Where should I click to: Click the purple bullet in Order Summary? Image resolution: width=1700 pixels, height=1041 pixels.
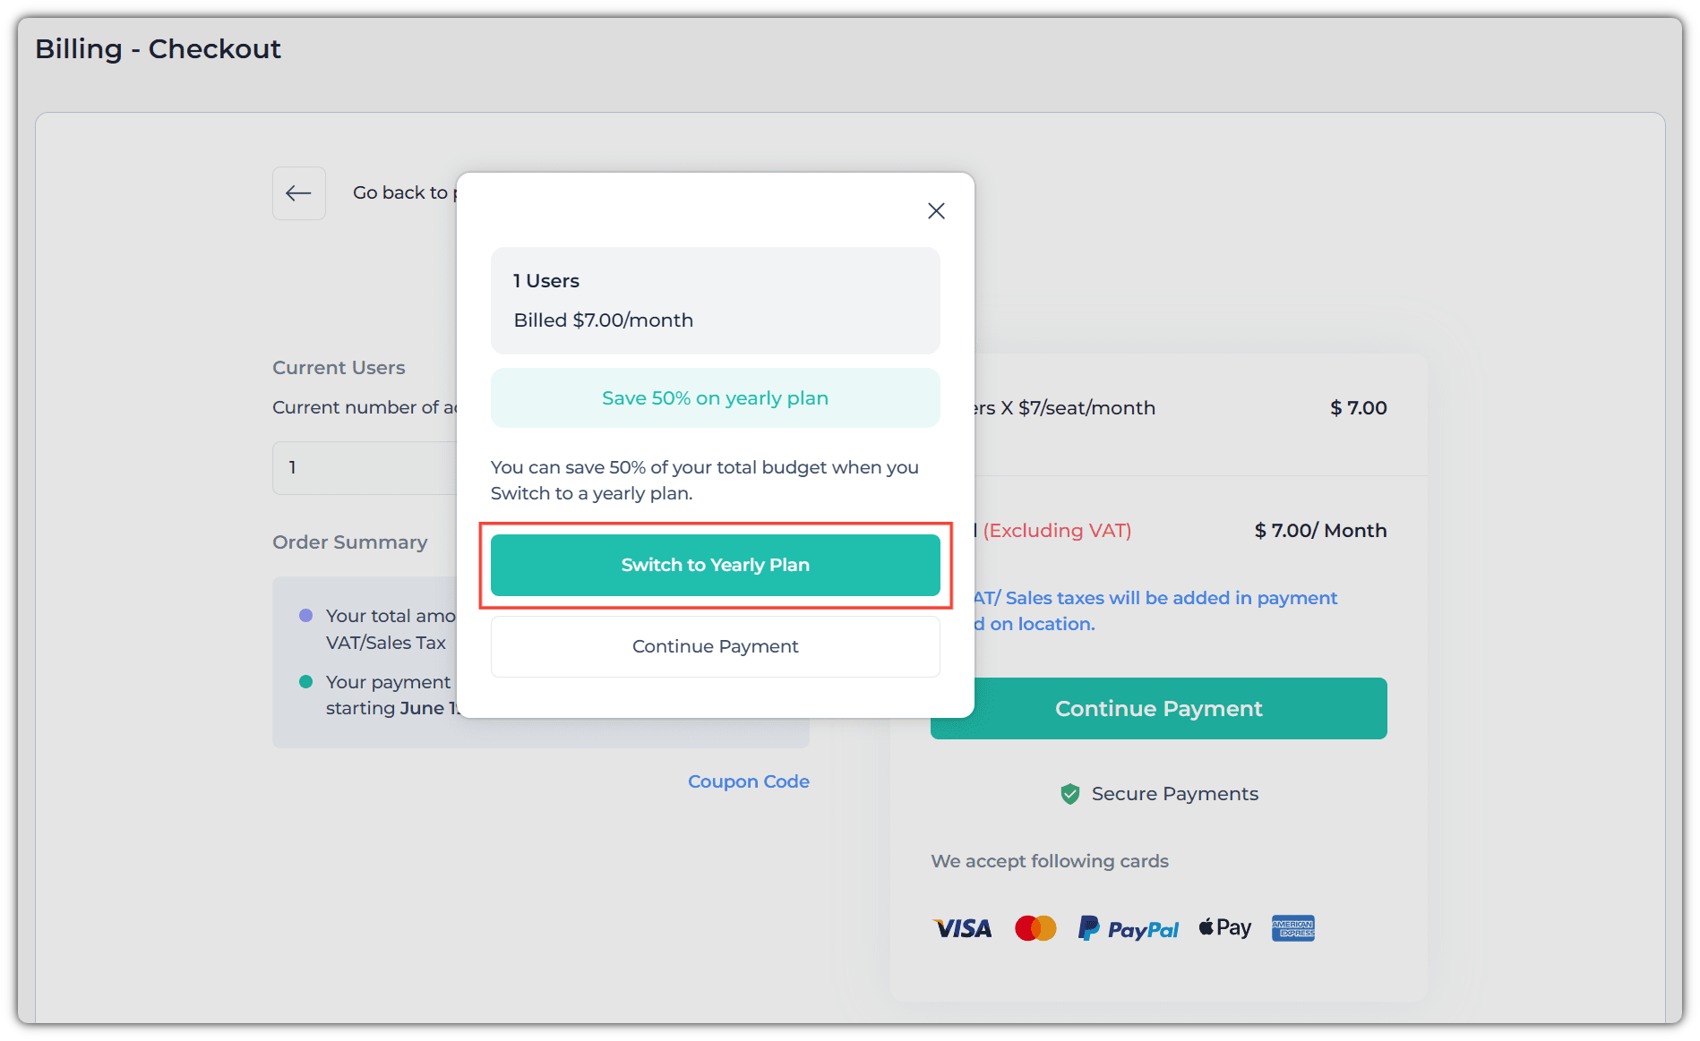[x=305, y=616]
